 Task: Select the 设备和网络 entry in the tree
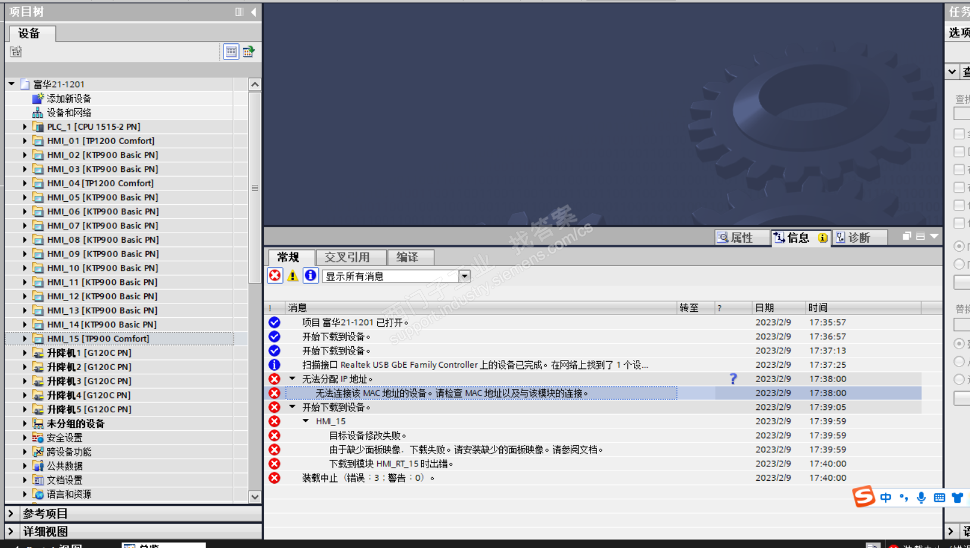69,112
